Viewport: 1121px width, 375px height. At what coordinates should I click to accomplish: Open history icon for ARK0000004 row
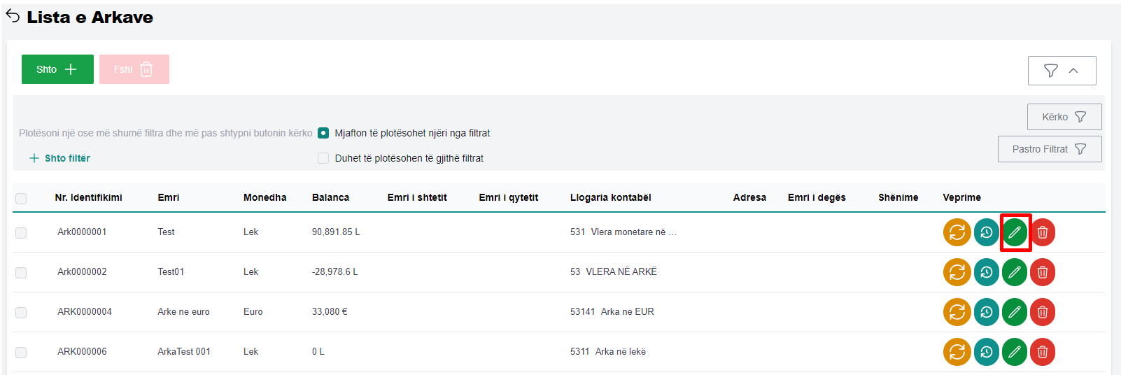986,312
